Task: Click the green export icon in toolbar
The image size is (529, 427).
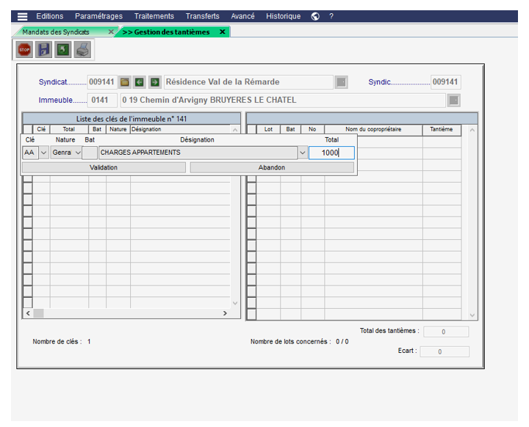Action: tap(63, 50)
